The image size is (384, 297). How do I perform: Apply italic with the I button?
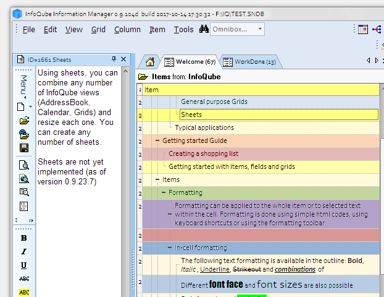point(23,252)
